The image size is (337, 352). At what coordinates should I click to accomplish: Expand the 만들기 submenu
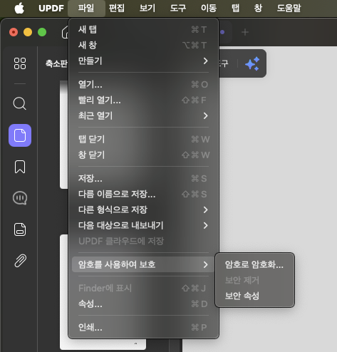tap(143, 61)
